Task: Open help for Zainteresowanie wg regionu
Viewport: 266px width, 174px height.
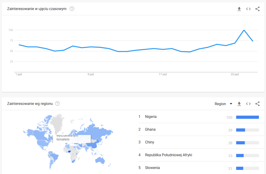Action: point(57,104)
